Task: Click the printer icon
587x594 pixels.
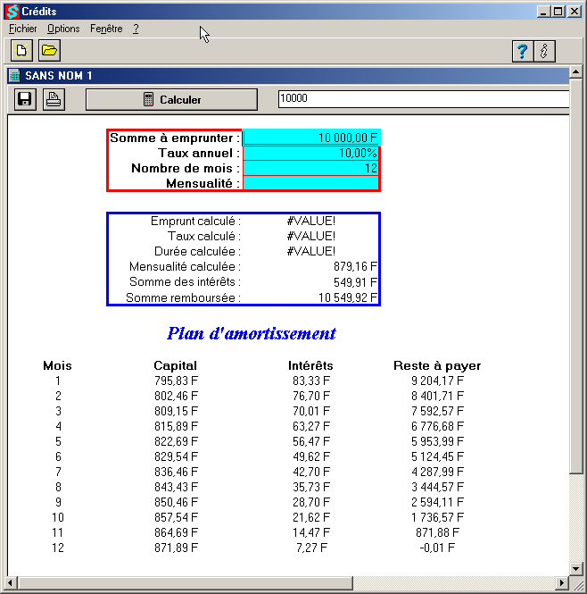Action: click(x=54, y=100)
